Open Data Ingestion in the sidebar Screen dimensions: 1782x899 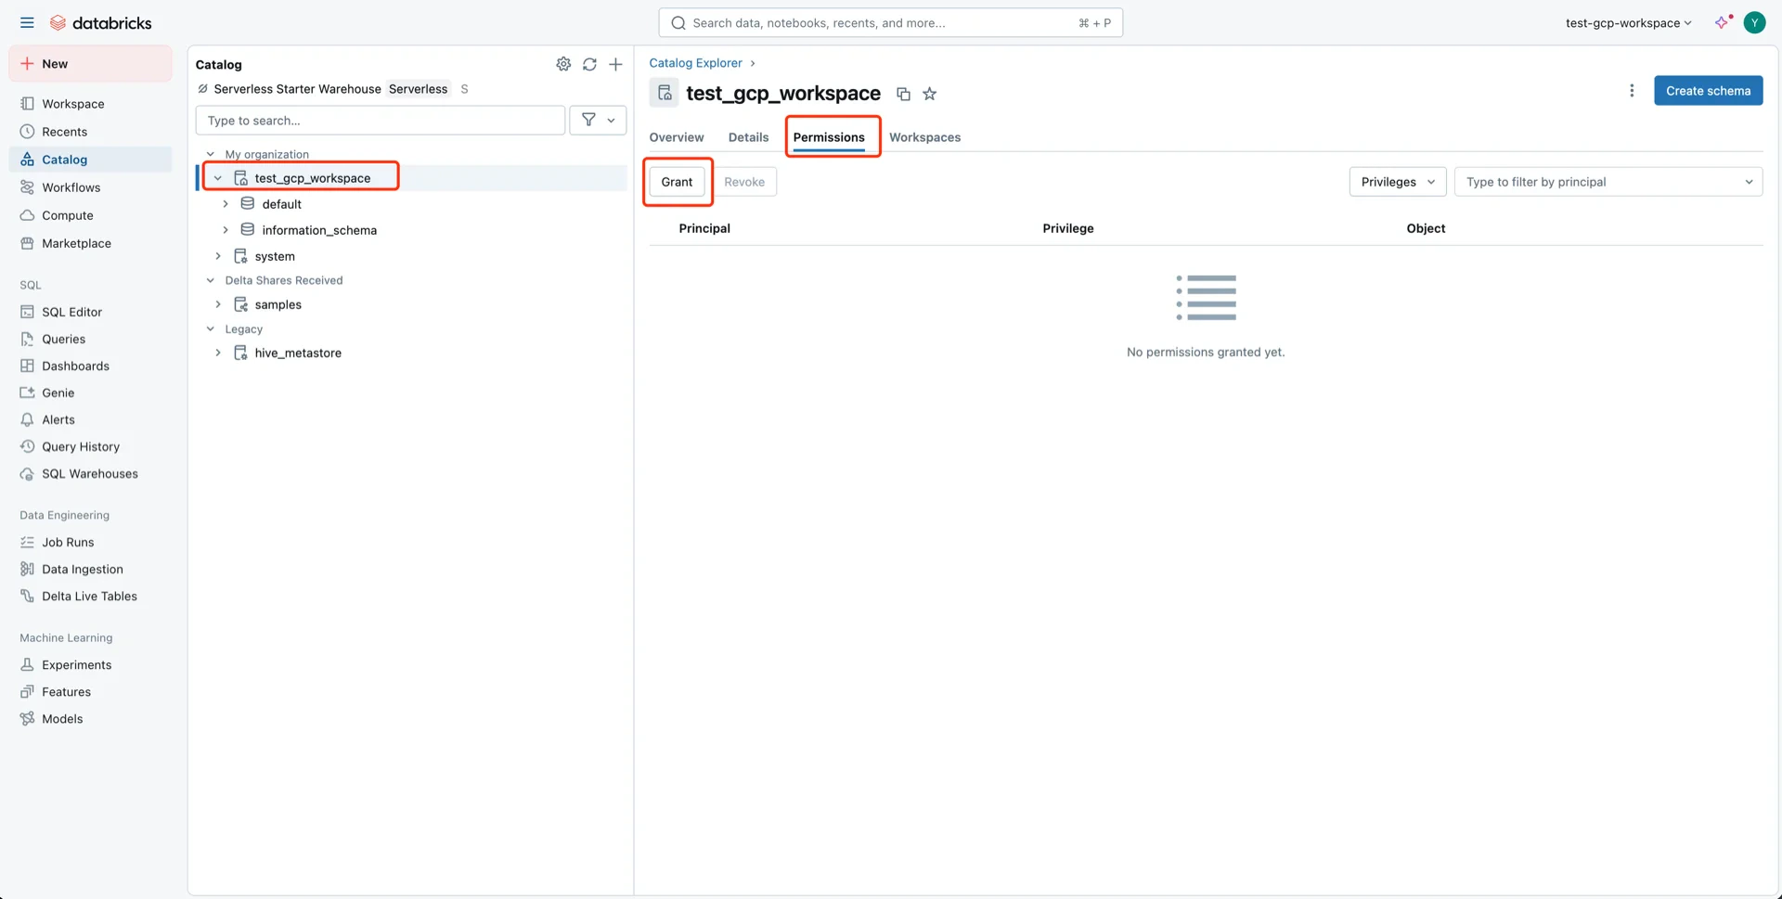click(x=91, y=569)
